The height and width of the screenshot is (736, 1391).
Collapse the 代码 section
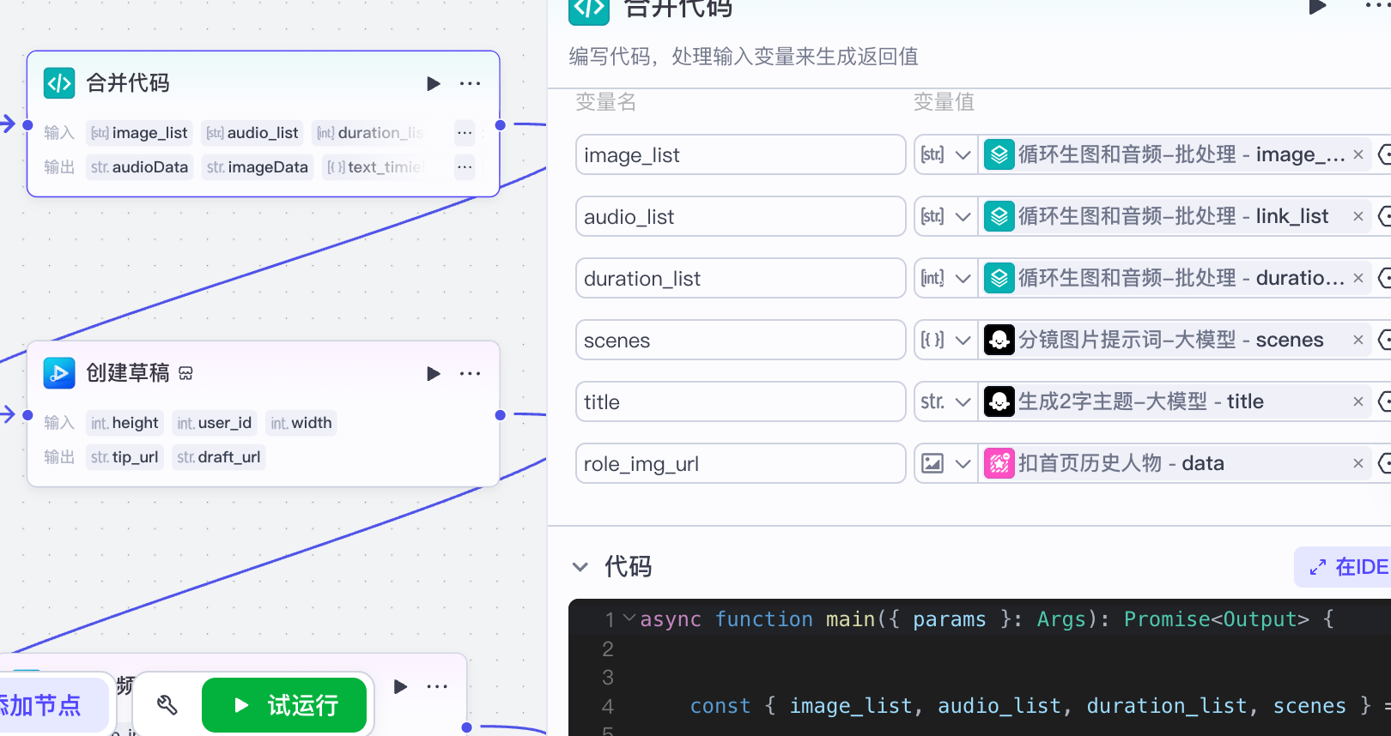pyautogui.click(x=580, y=567)
